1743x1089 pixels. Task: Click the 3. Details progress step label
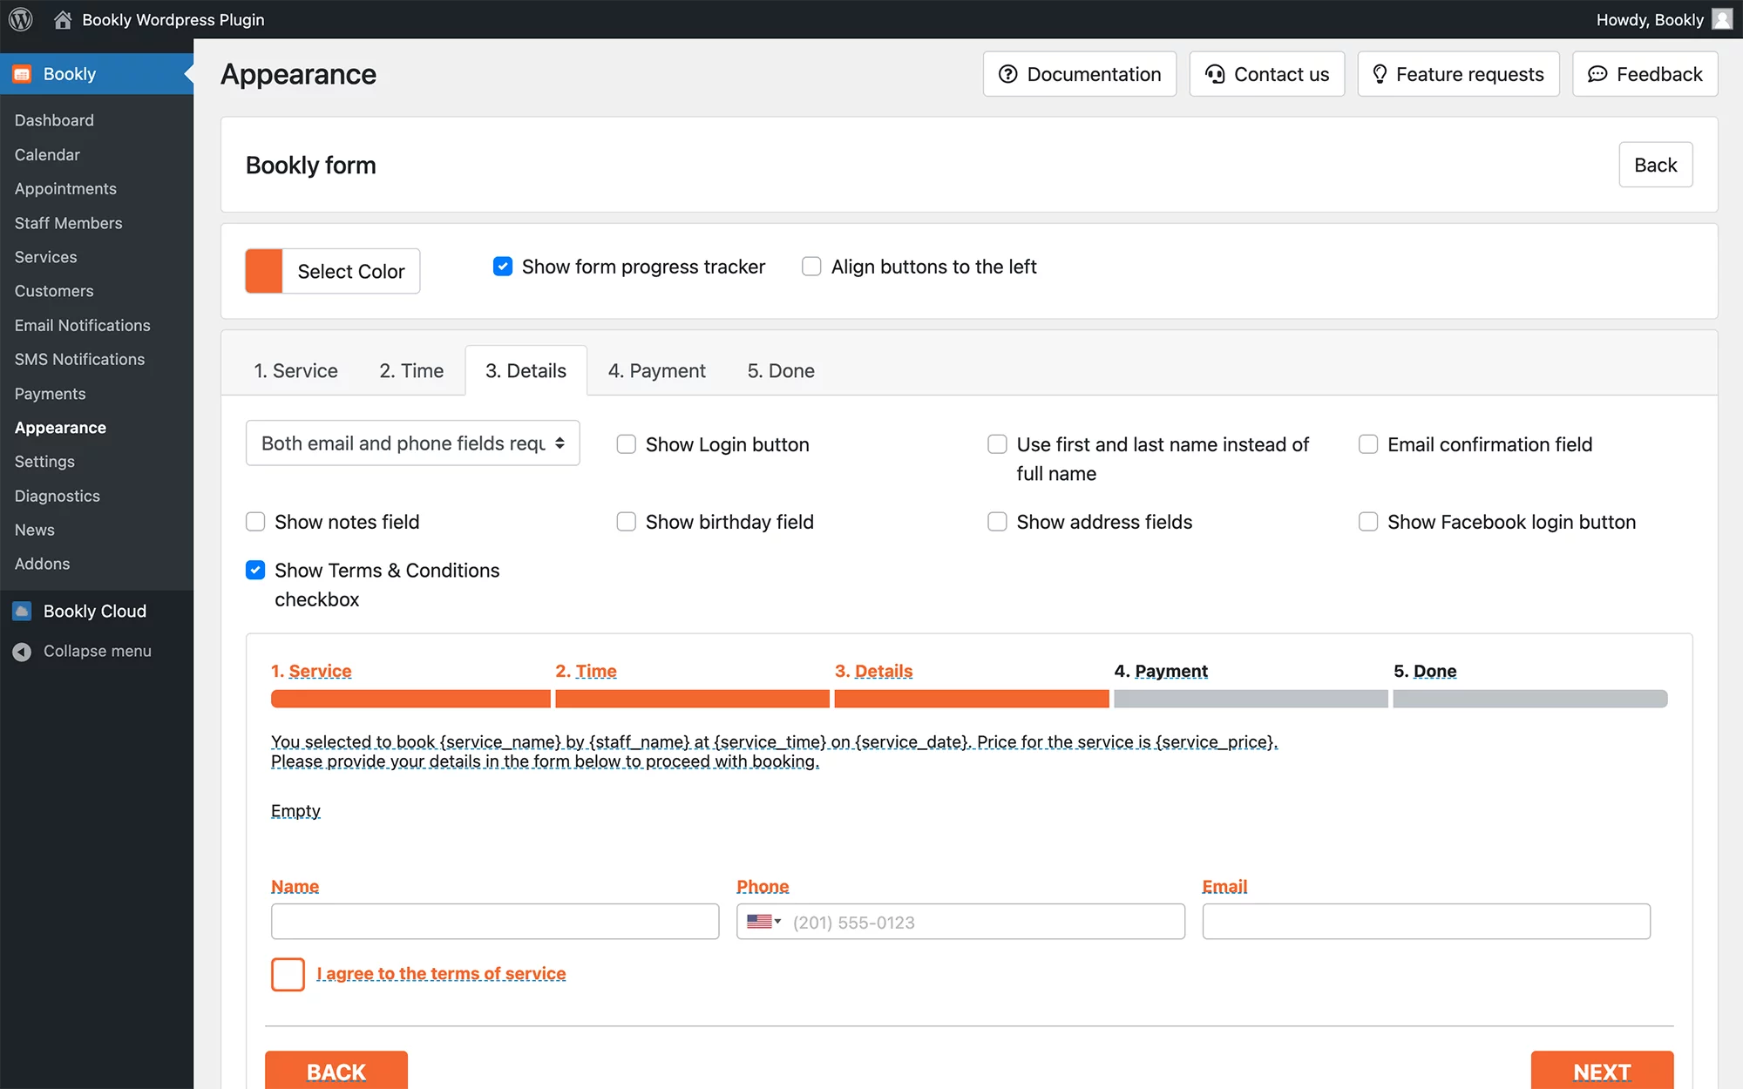(873, 671)
